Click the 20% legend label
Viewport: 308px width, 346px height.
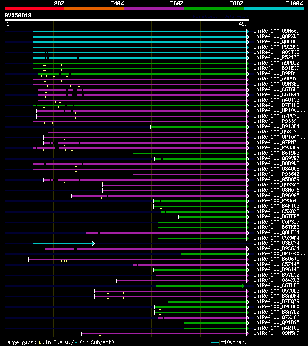click(x=59, y=3)
